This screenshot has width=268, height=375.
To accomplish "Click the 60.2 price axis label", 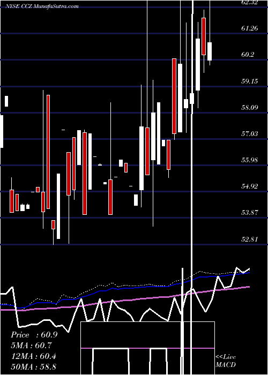I will click(x=248, y=55).
